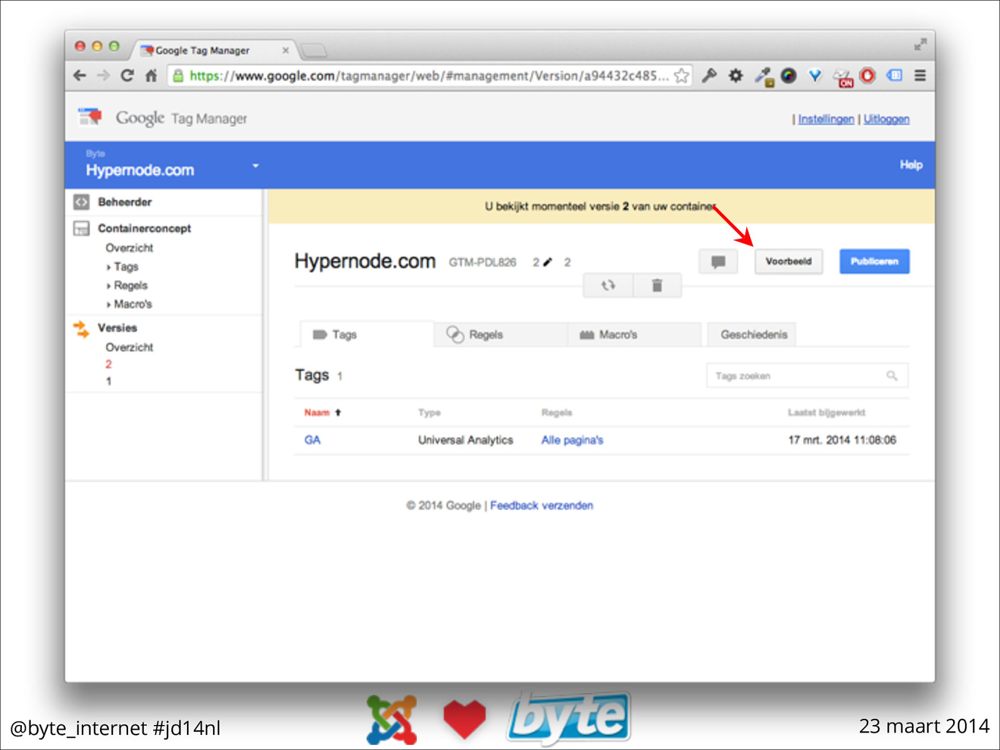Screen dimensions: 1000x750
Task: Open the GA tag link
Action: tap(312, 440)
